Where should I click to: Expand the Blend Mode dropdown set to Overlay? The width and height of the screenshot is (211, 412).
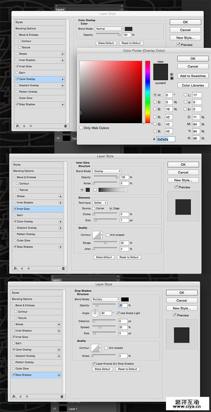click(x=107, y=171)
